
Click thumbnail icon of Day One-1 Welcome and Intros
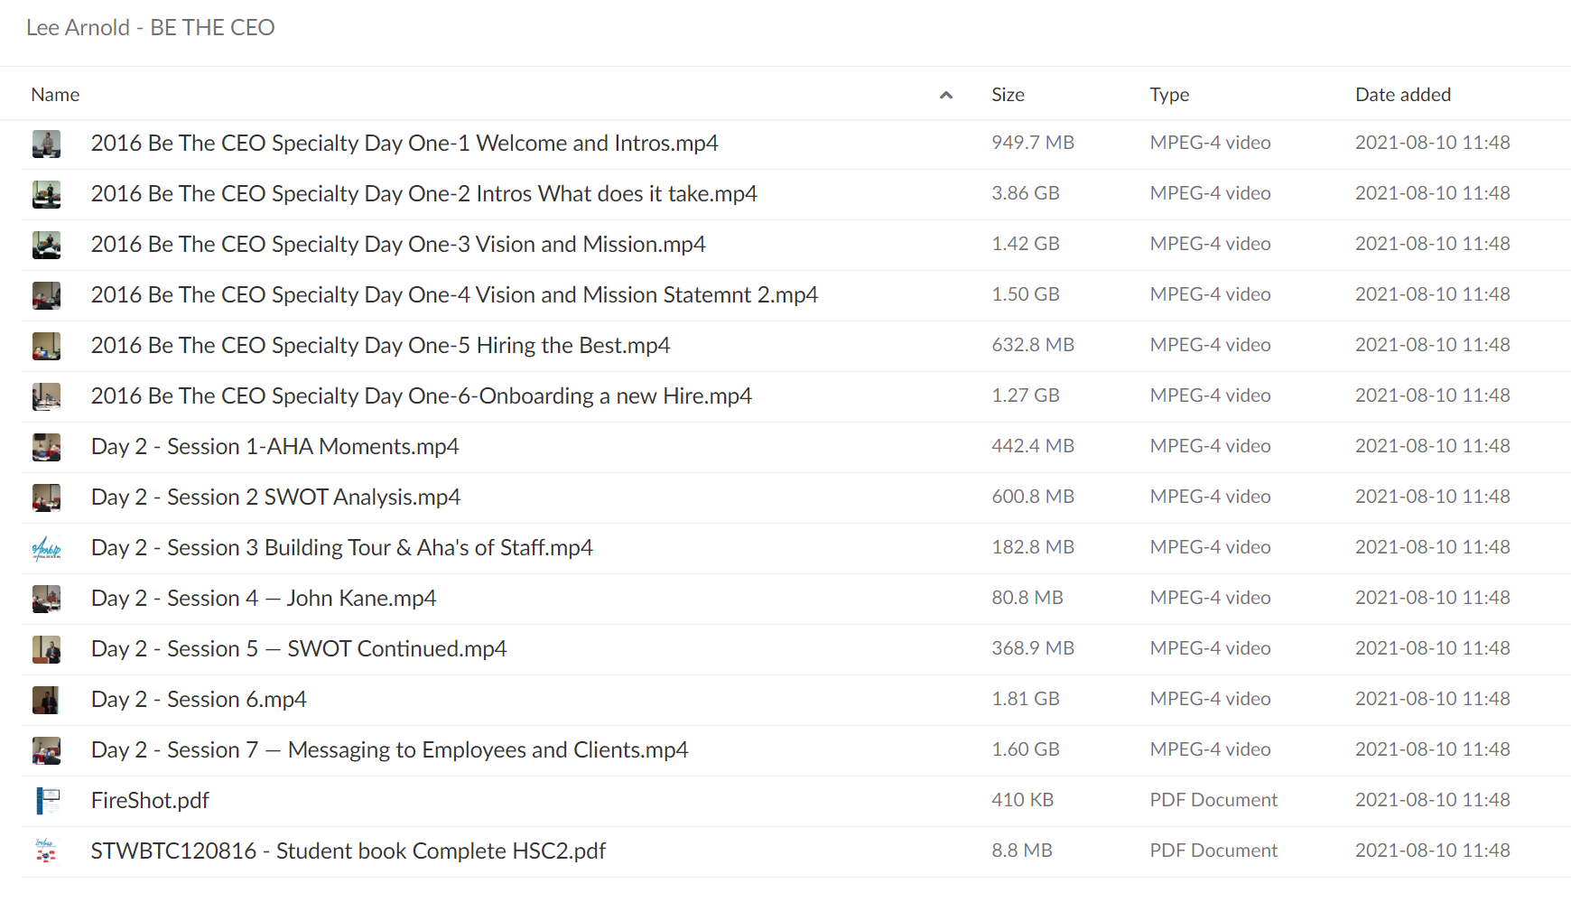coord(46,144)
